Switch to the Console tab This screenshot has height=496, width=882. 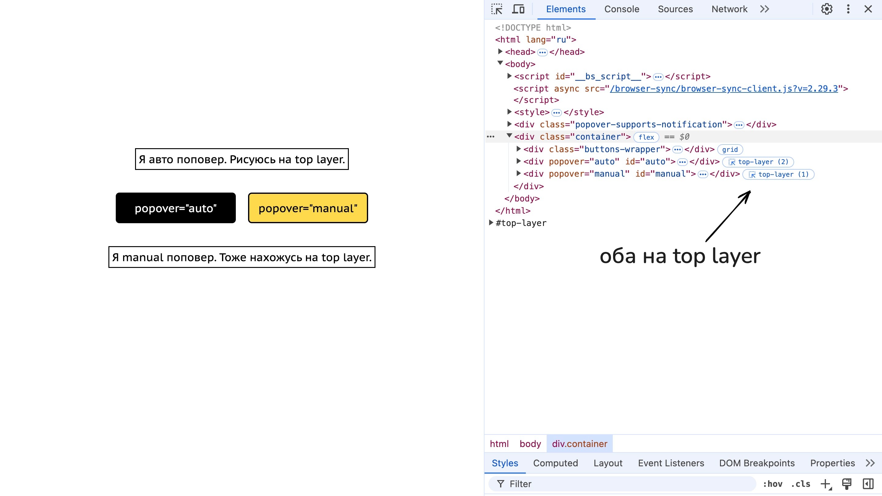[x=621, y=9]
